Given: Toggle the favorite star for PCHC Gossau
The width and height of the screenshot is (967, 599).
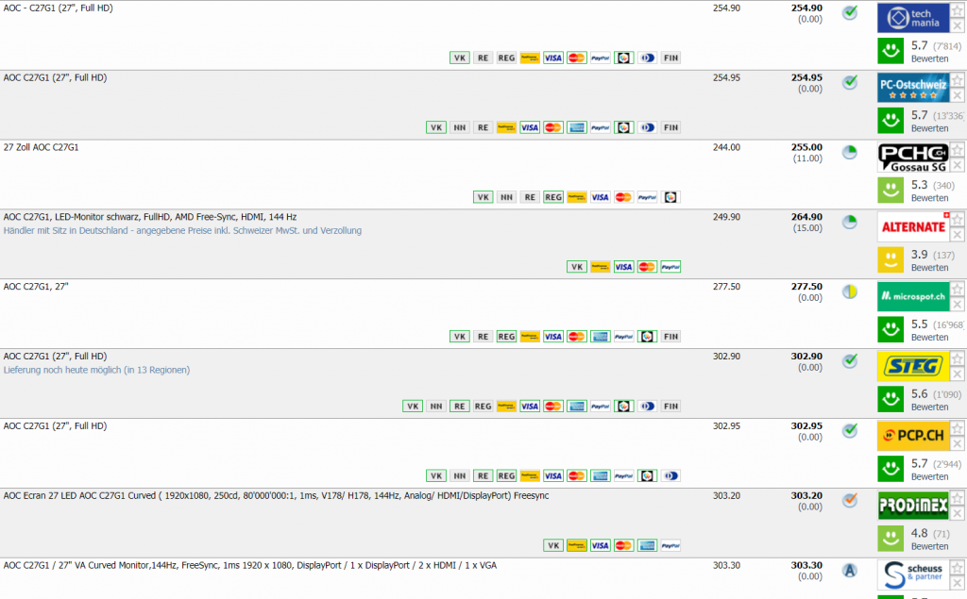Looking at the screenshot, I should pyautogui.click(x=958, y=150).
